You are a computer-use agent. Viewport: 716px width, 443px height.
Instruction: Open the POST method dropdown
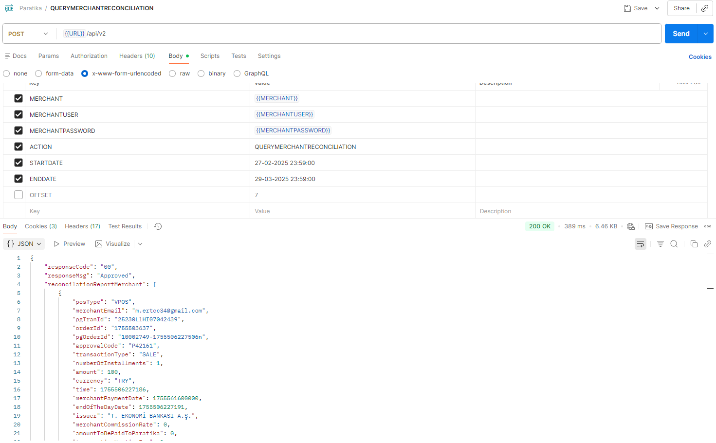click(x=28, y=34)
